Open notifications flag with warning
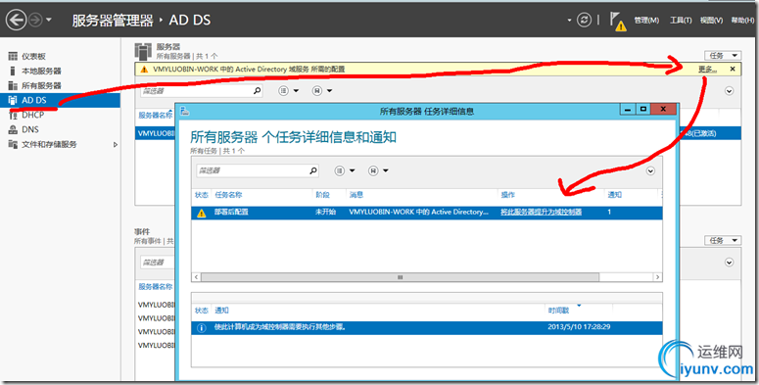The width and height of the screenshot is (759, 385). [617, 22]
